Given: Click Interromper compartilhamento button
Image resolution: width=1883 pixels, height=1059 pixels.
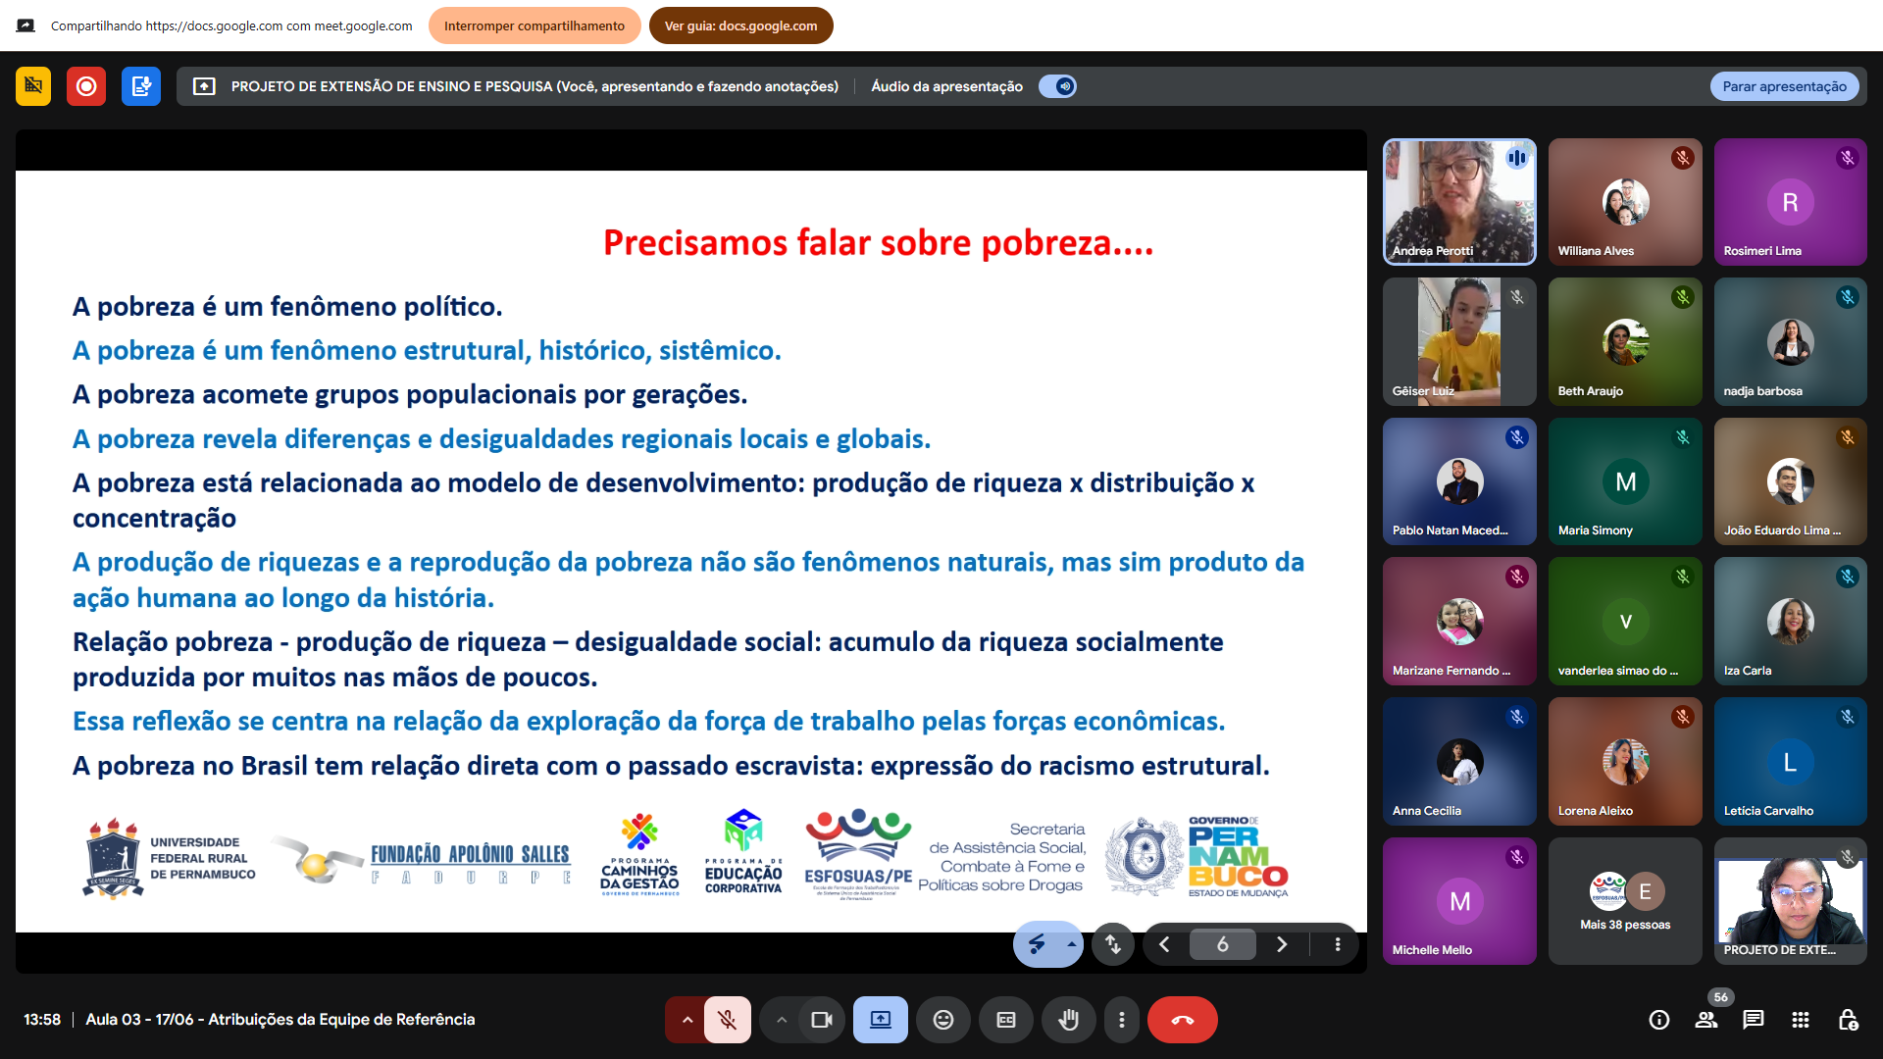Looking at the screenshot, I should [534, 25].
